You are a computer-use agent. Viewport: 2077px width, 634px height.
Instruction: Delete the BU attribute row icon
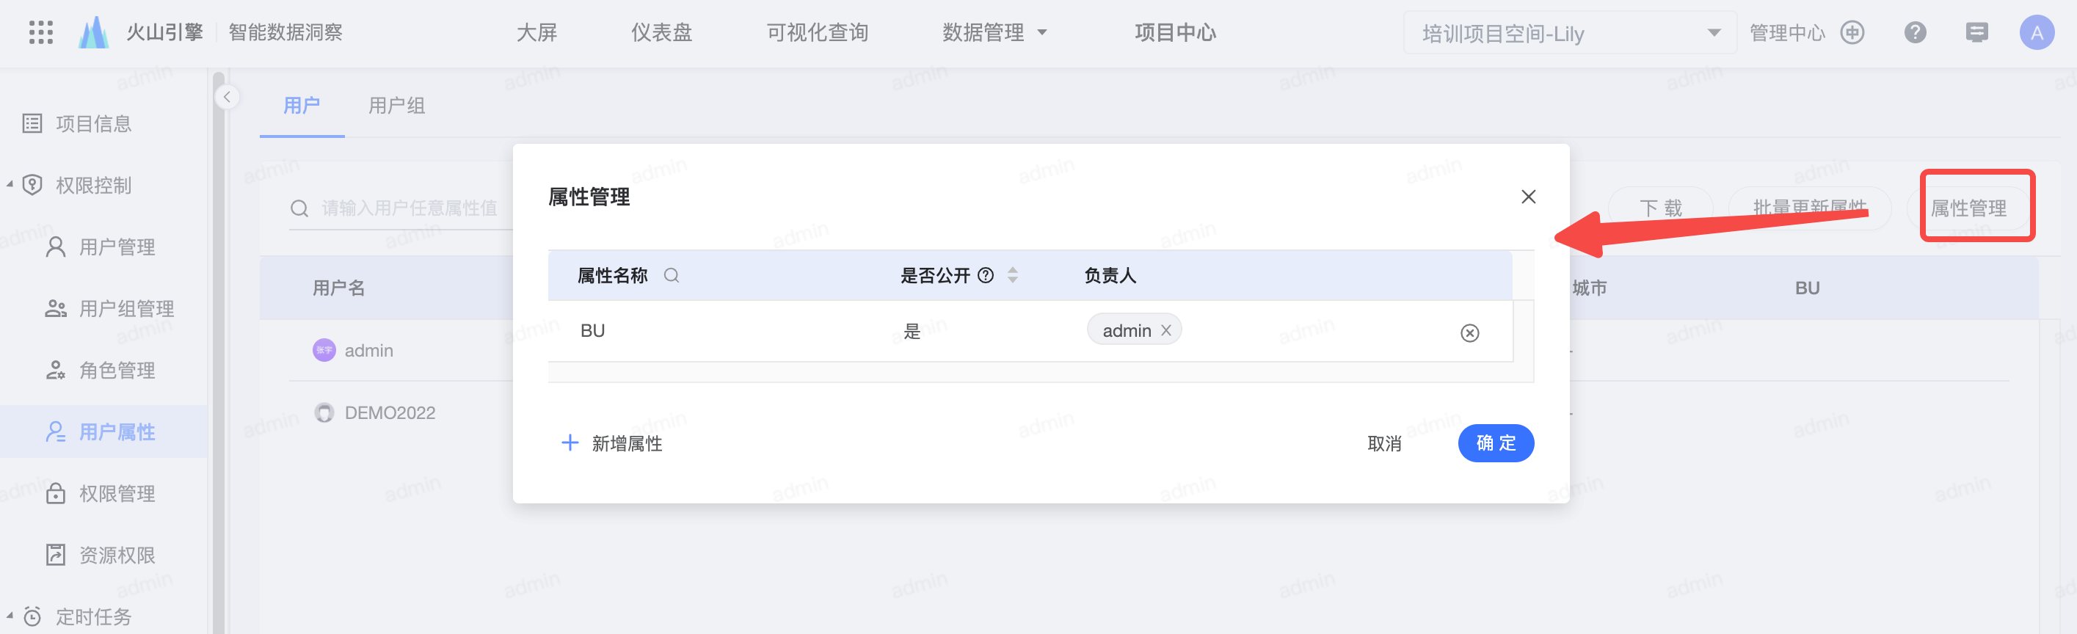1469,333
